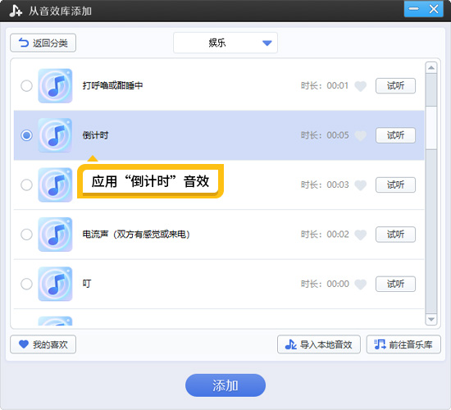Select radio button for 打呼噜或酣睡中
This screenshot has height=410, width=451.
[26, 86]
